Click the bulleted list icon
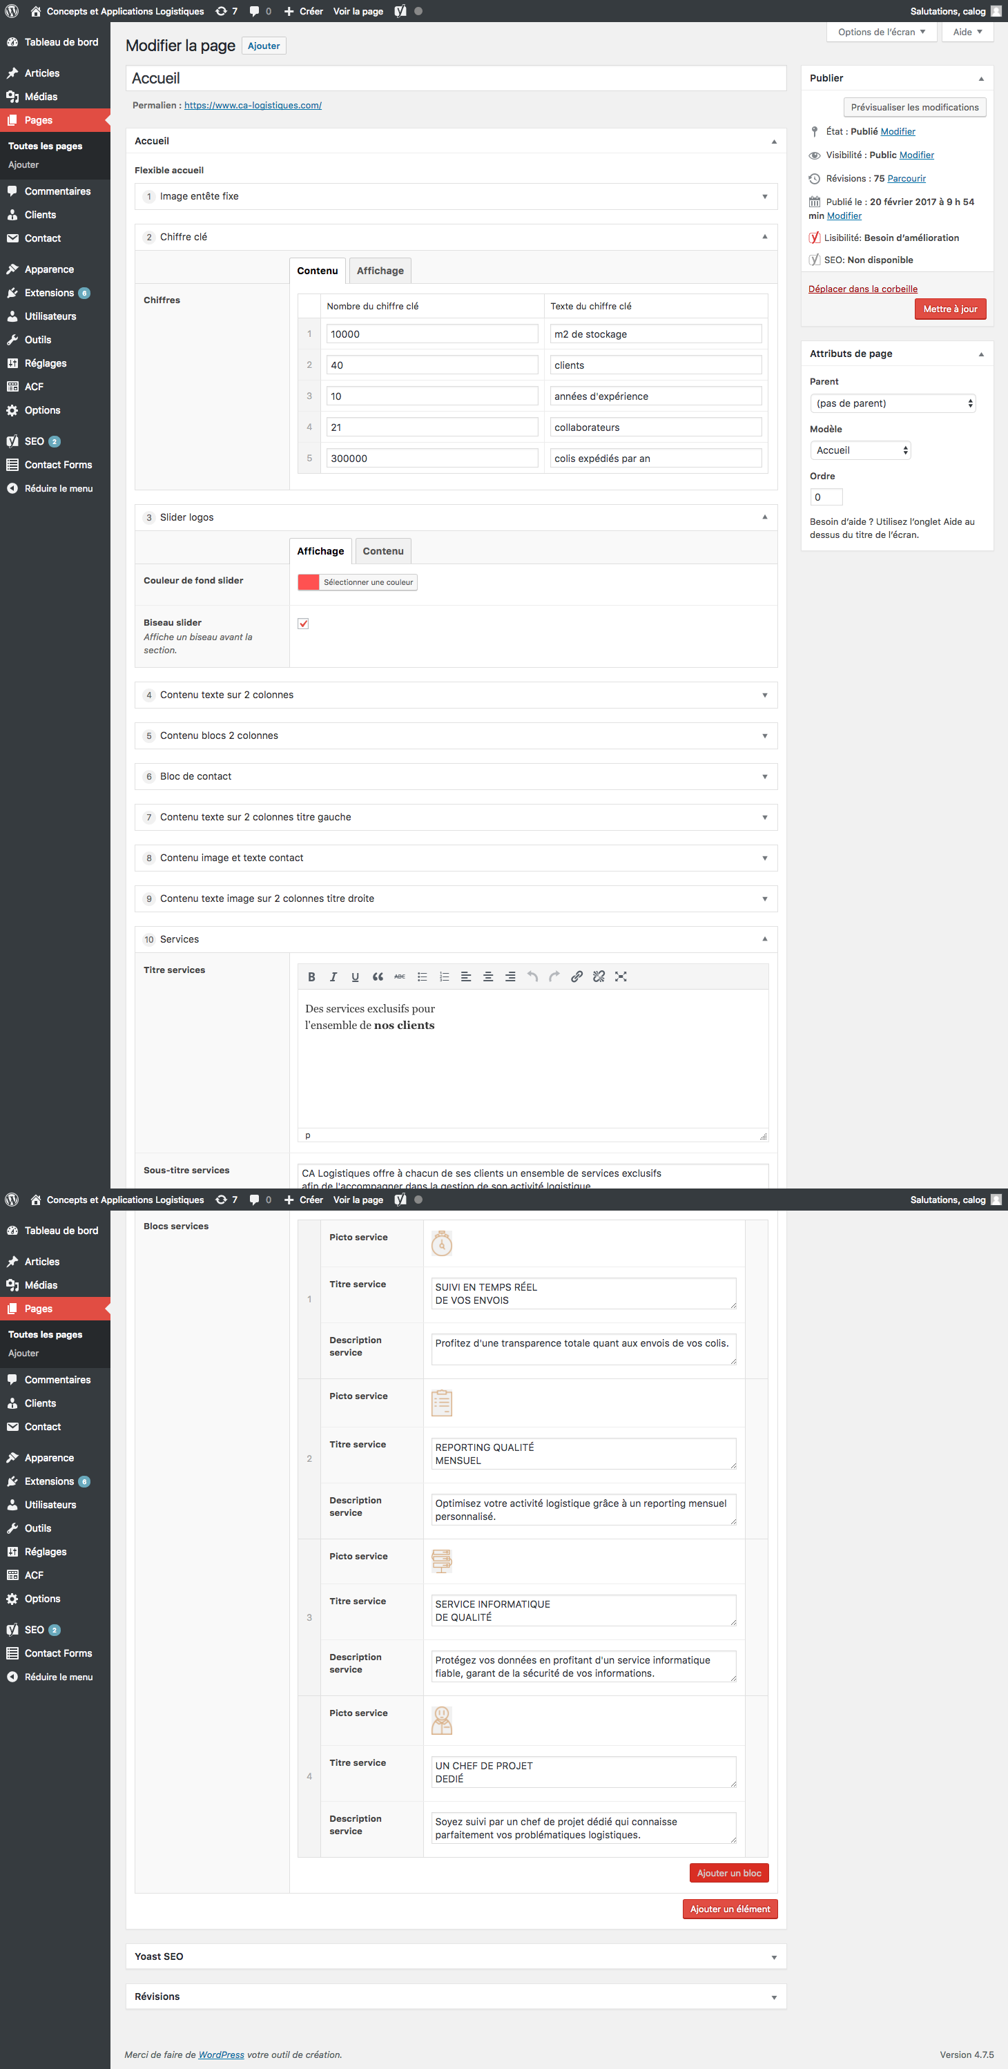 coord(422,976)
